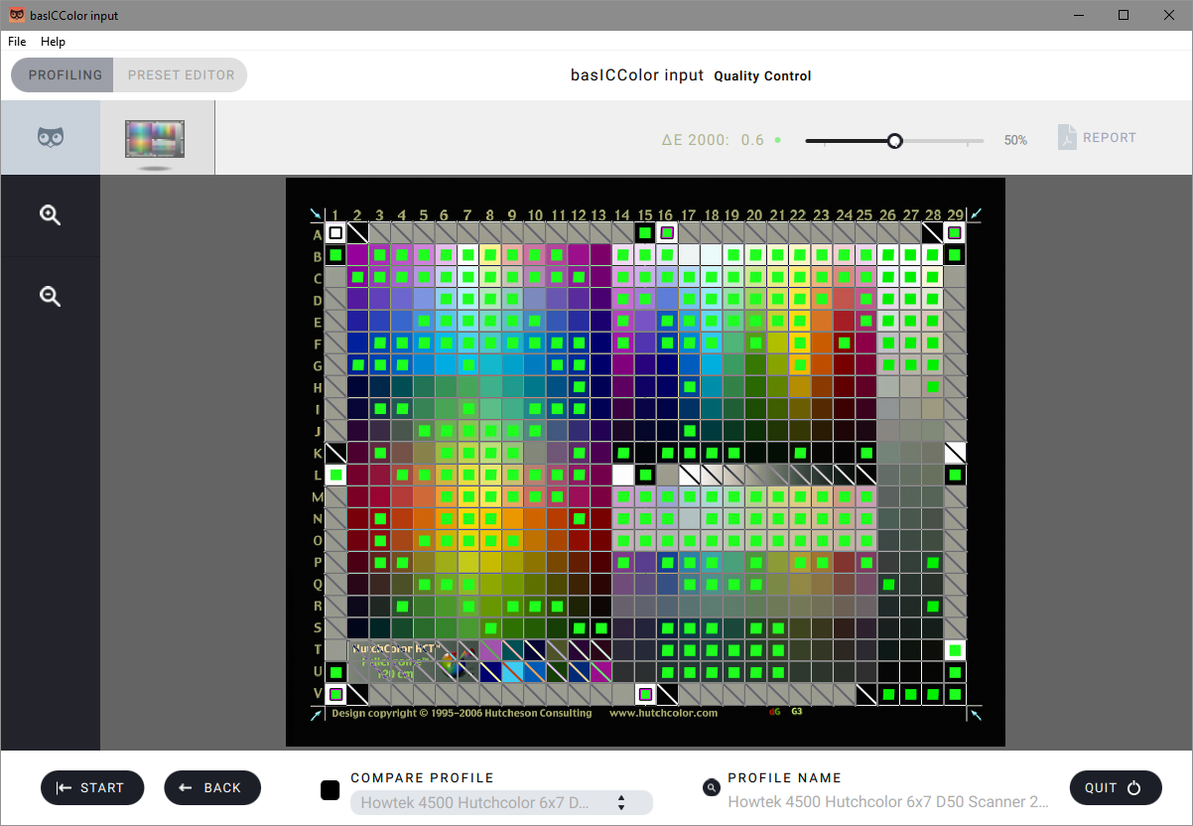Click the PDF report icon
Screen dimensions: 1193x826
click(x=1067, y=137)
